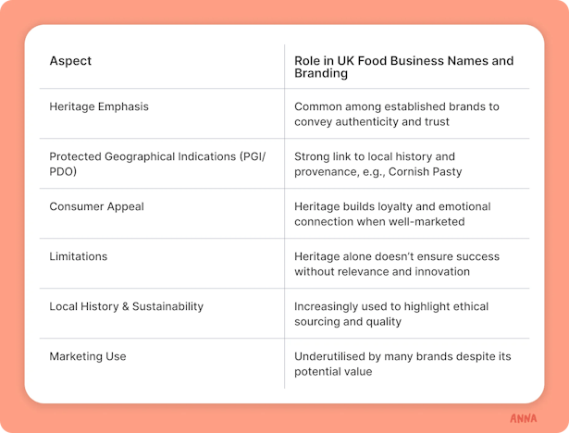The width and height of the screenshot is (569, 433).
Task: Click the loyalty and emotional connection text
Action: coord(392,214)
